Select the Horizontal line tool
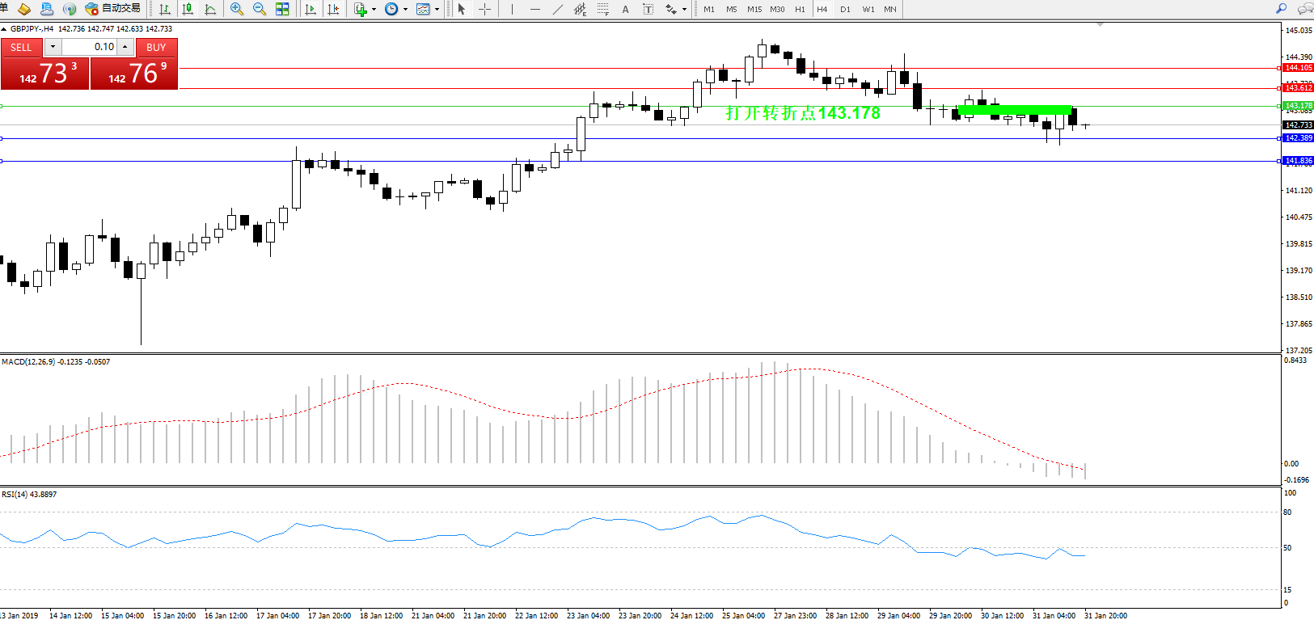The height and width of the screenshot is (620, 1314). (534, 9)
